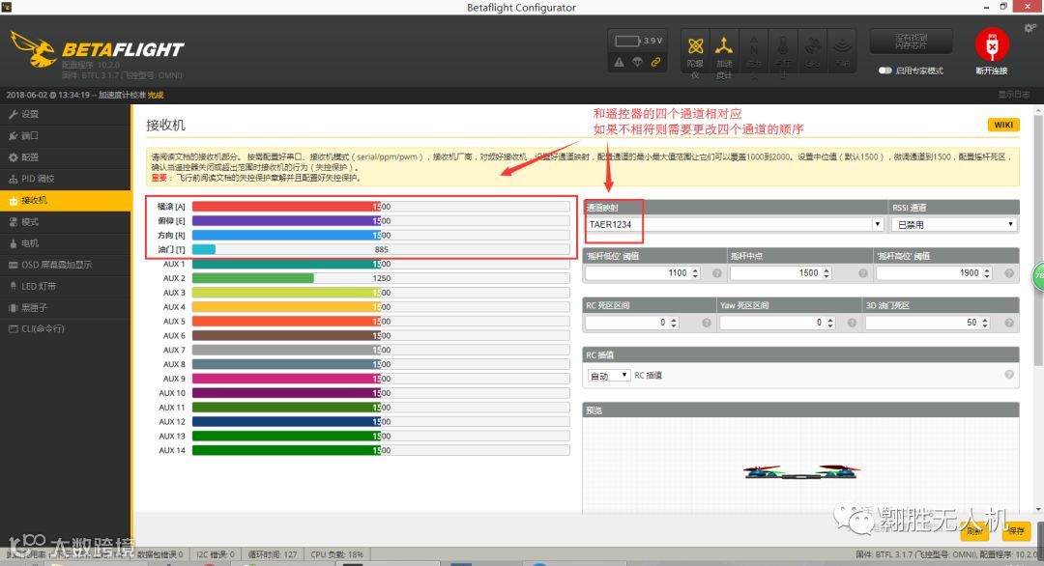Click the AUX 14 label
The height and width of the screenshot is (566, 1044).
[x=172, y=450]
